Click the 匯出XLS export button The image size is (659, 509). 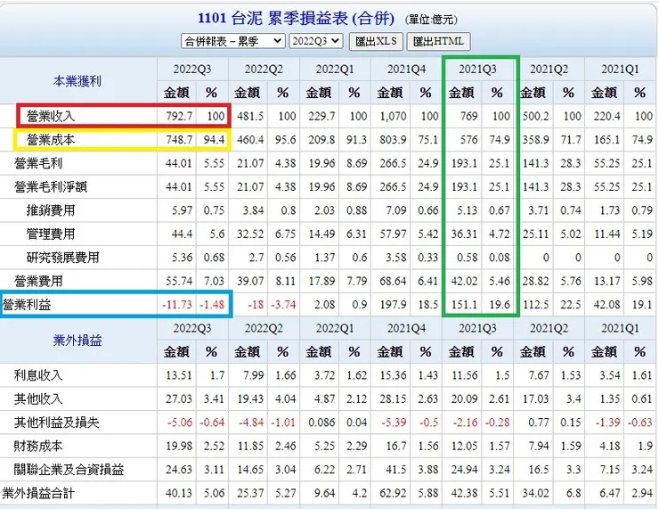(376, 41)
